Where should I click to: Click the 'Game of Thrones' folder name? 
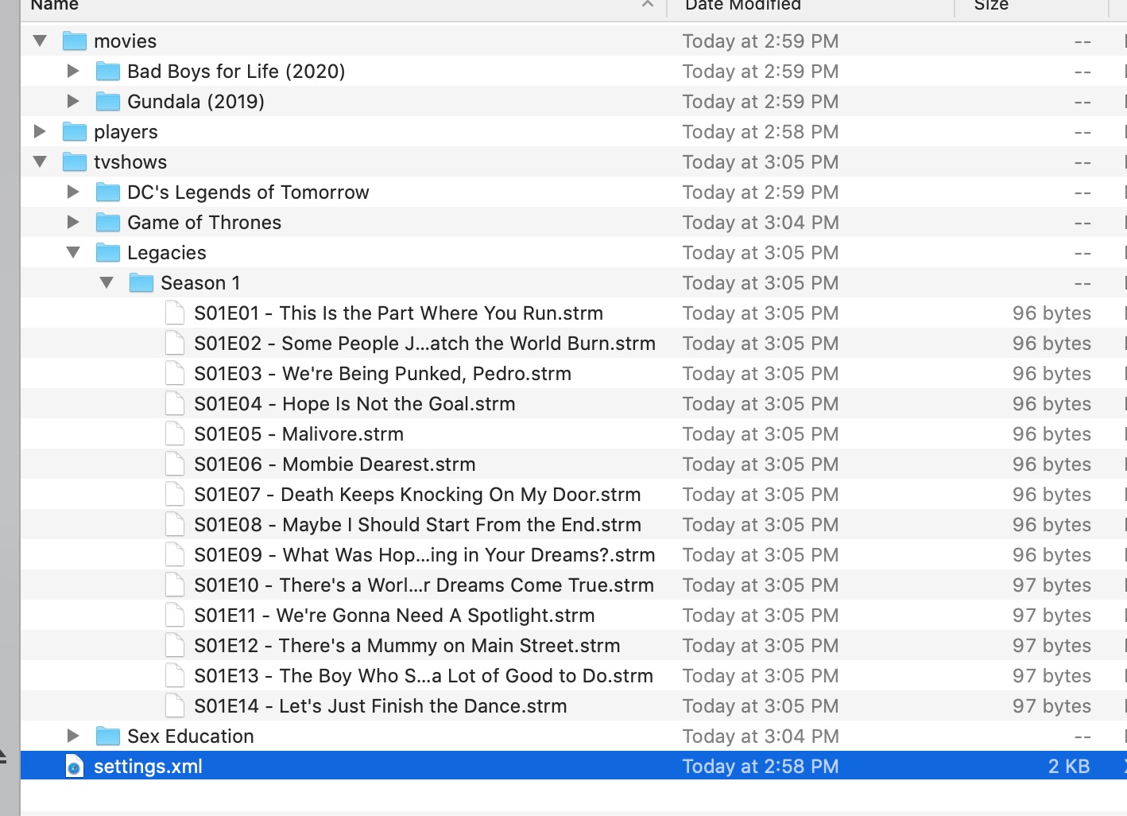coord(204,222)
